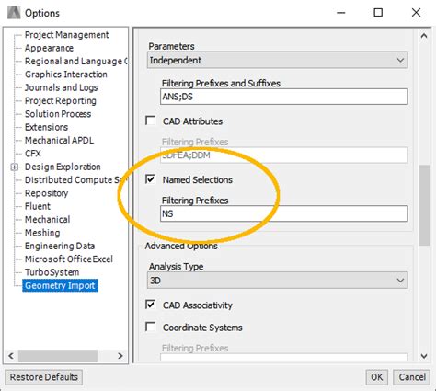
Task: Minimize the Options dialog window
Action: [x=341, y=13]
